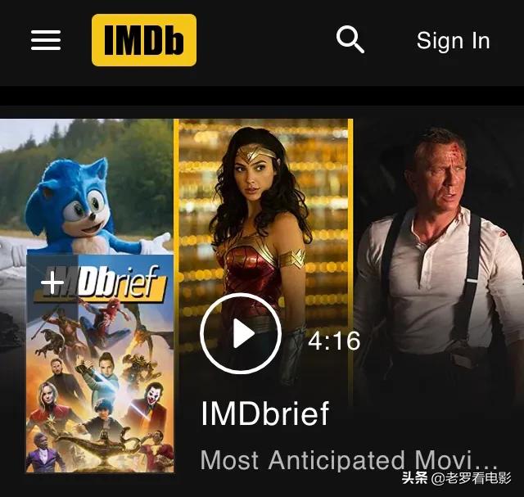
Task: Click Wonder Woman's golden tiara
Action: tap(256, 153)
